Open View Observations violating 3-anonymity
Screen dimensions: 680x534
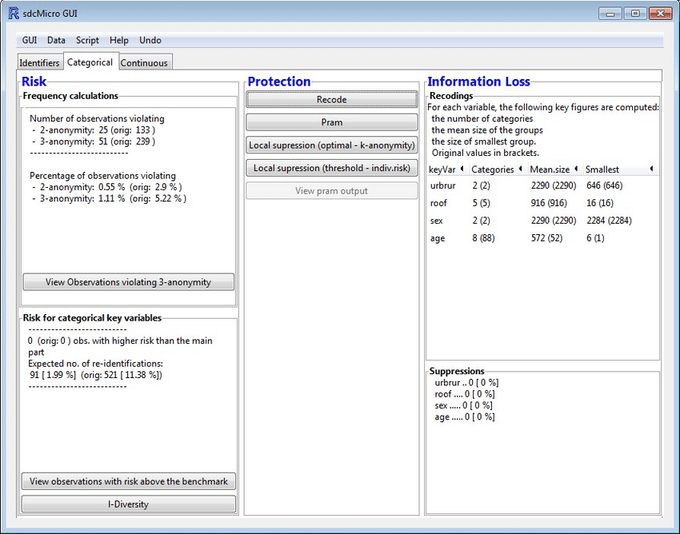click(x=128, y=282)
